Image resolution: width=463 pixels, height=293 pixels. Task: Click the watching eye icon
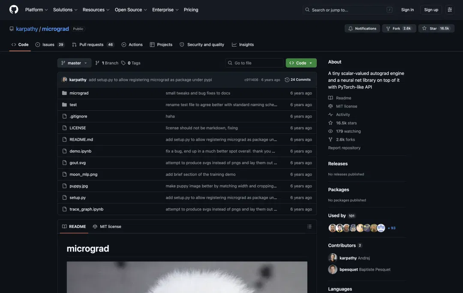331,131
